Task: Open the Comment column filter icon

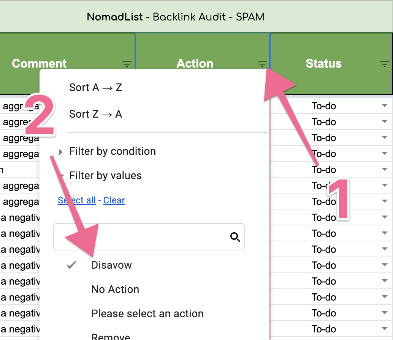Action: coord(127,64)
